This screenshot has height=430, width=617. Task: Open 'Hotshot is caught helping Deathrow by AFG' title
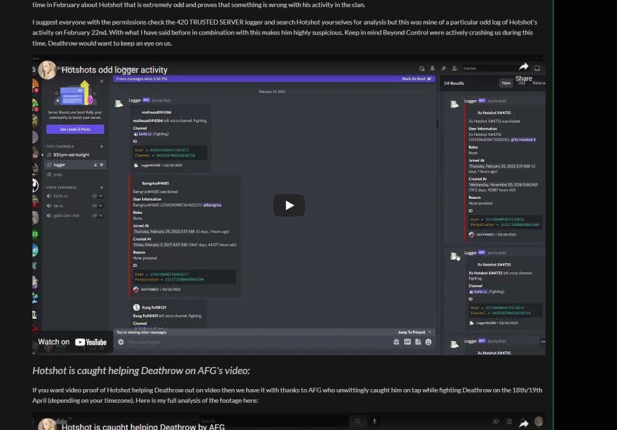pos(143,427)
